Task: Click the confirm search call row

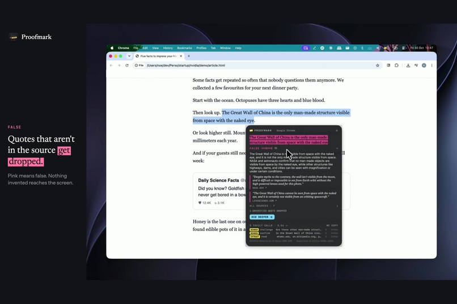Action: pos(294,233)
